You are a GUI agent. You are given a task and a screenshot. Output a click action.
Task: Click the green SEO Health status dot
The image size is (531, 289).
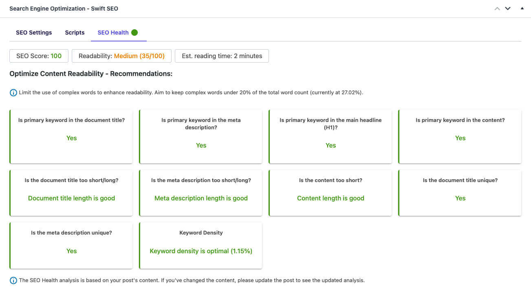click(x=134, y=33)
